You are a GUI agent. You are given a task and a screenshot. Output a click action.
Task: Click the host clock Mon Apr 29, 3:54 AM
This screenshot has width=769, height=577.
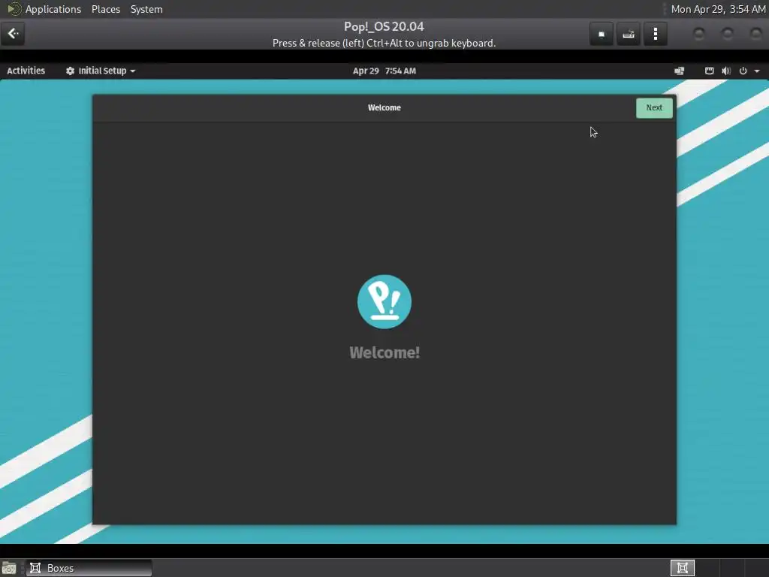click(718, 9)
